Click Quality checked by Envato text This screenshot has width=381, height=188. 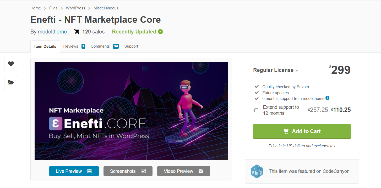(x=286, y=87)
